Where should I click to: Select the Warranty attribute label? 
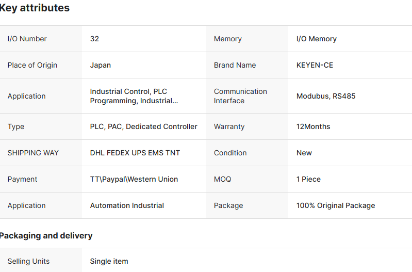click(229, 126)
